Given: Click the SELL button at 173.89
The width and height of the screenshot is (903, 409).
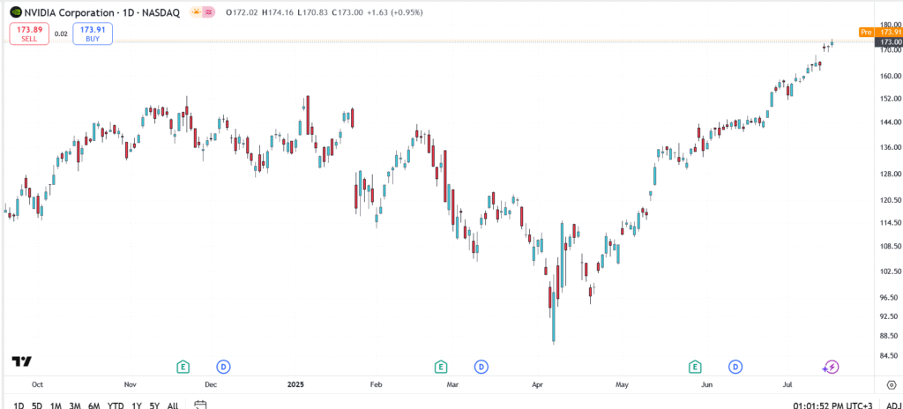Looking at the screenshot, I should [x=29, y=34].
